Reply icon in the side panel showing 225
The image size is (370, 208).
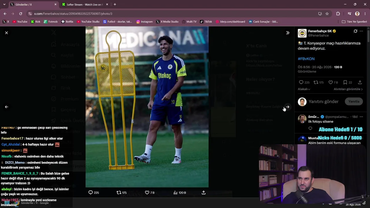[x=301, y=82]
